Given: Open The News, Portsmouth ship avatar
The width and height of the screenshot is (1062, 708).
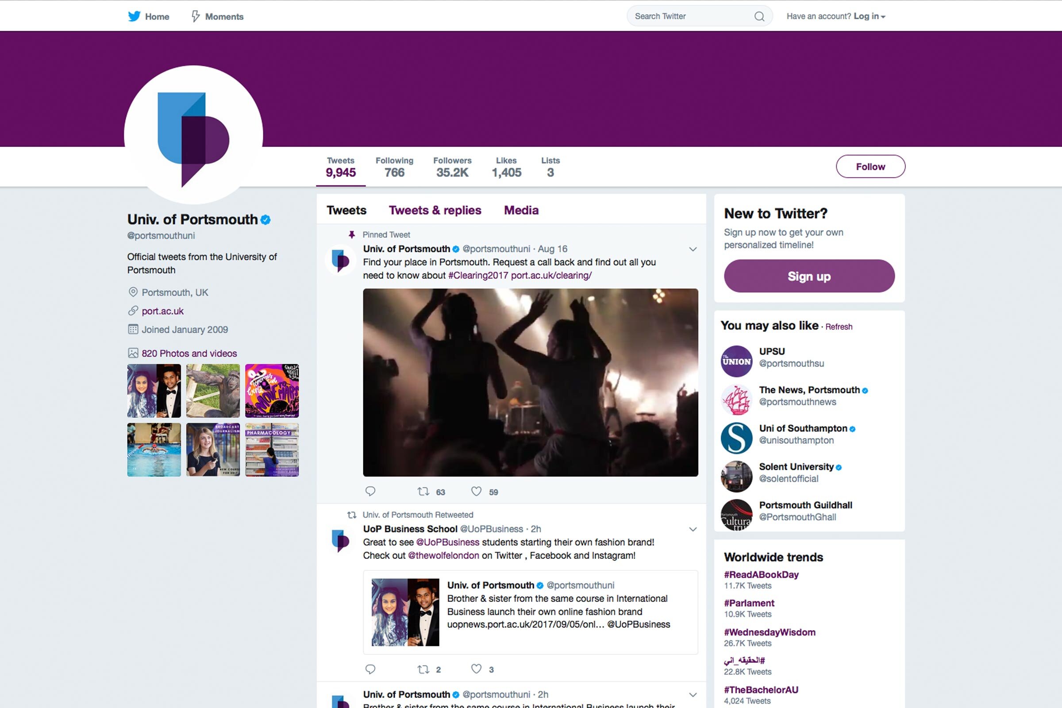Looking at the screenshot, I should [x=736, y=400].
